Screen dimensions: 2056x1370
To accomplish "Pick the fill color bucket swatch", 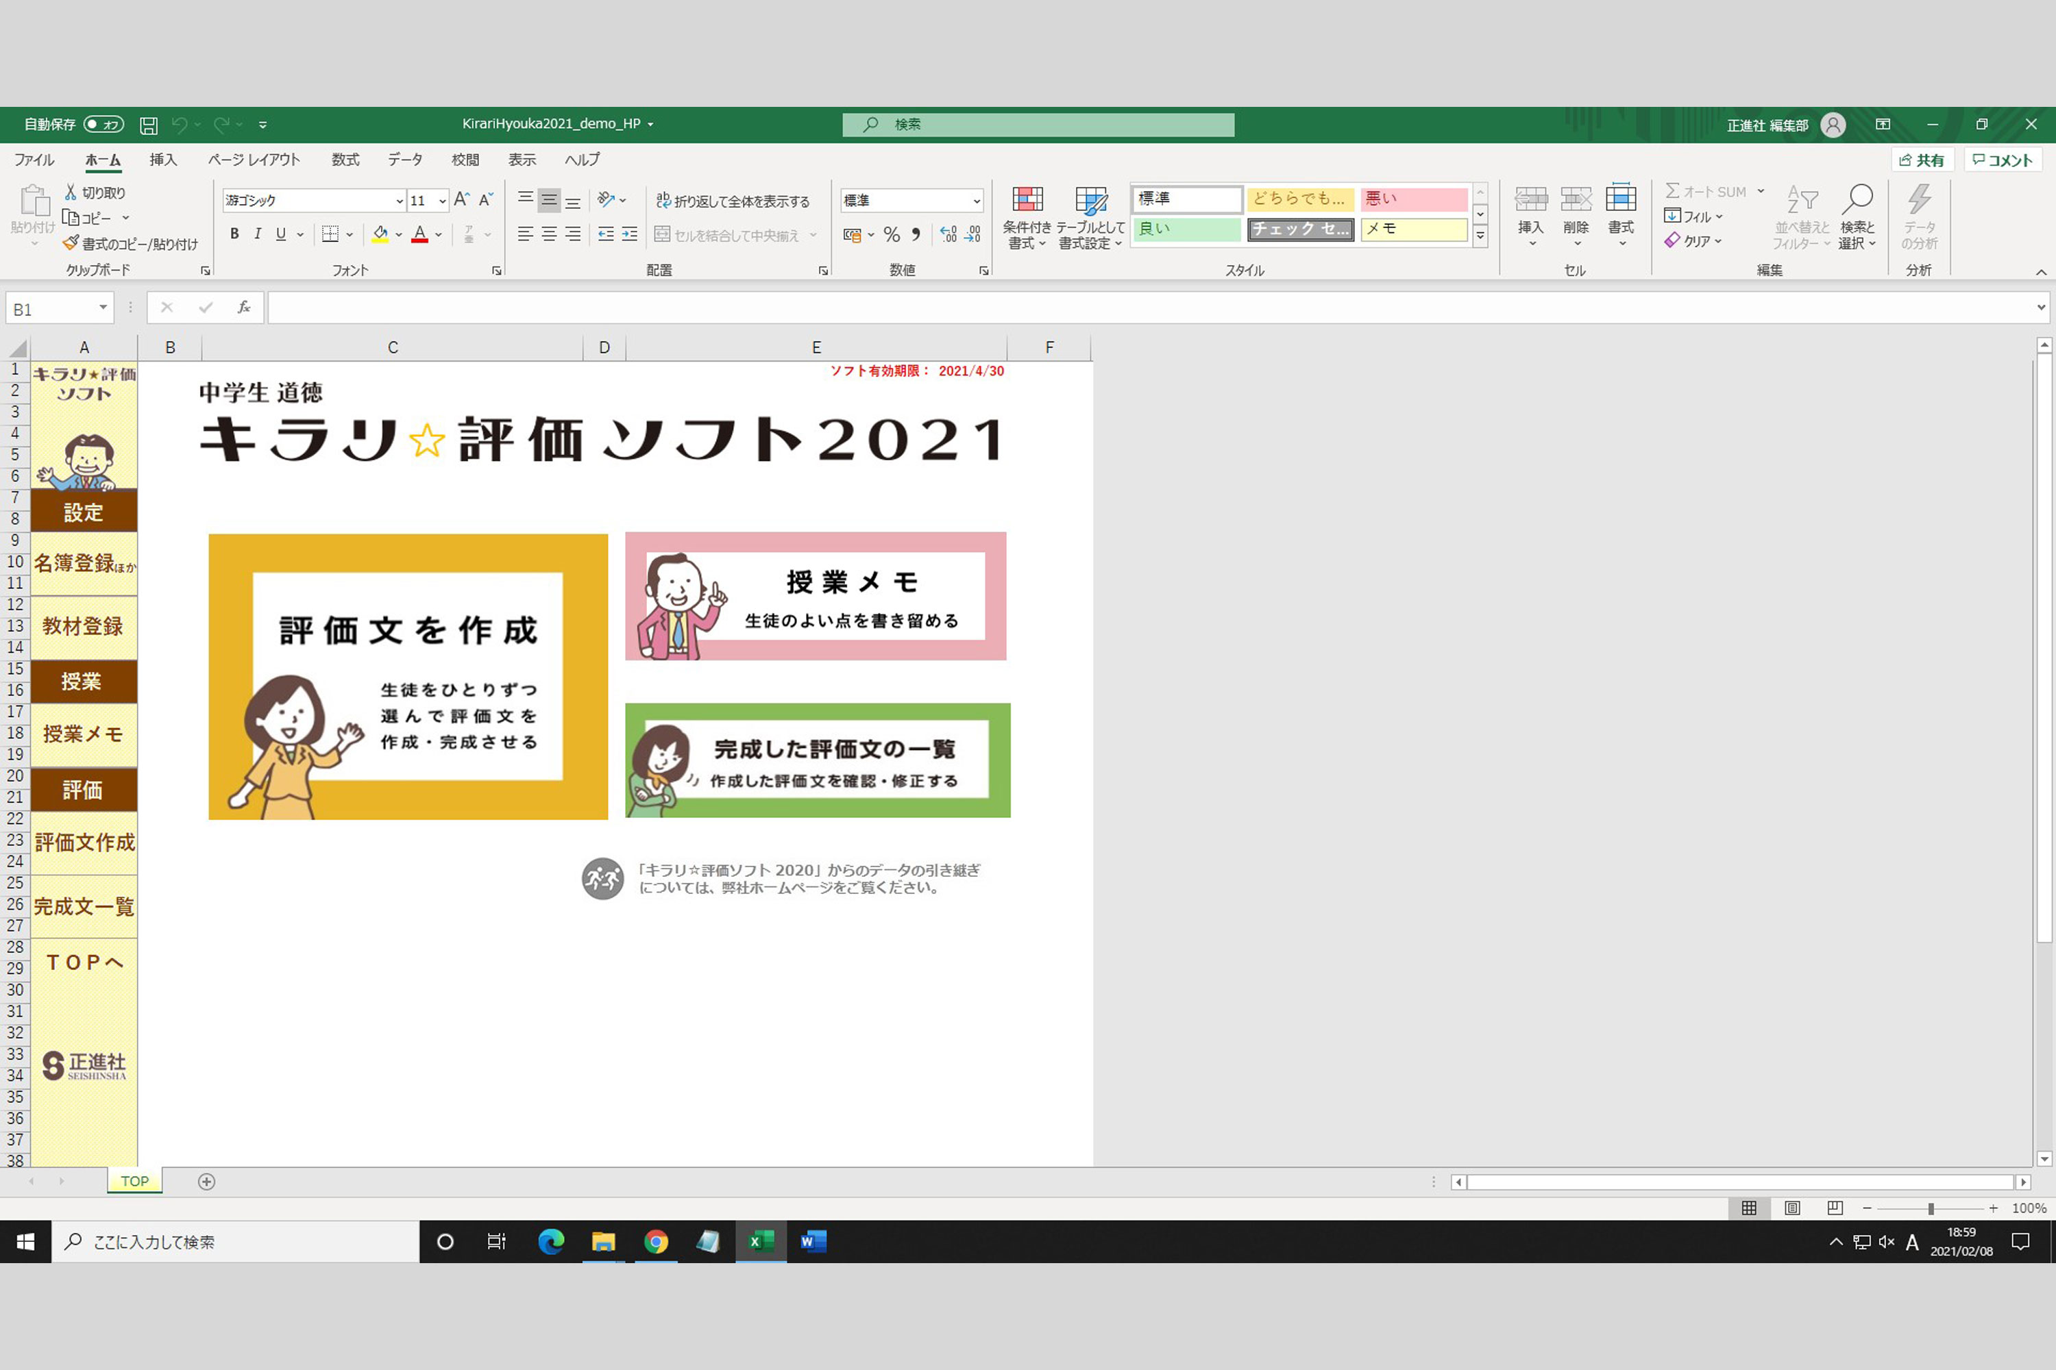I will pyautogui.click(x=380, y=234).
